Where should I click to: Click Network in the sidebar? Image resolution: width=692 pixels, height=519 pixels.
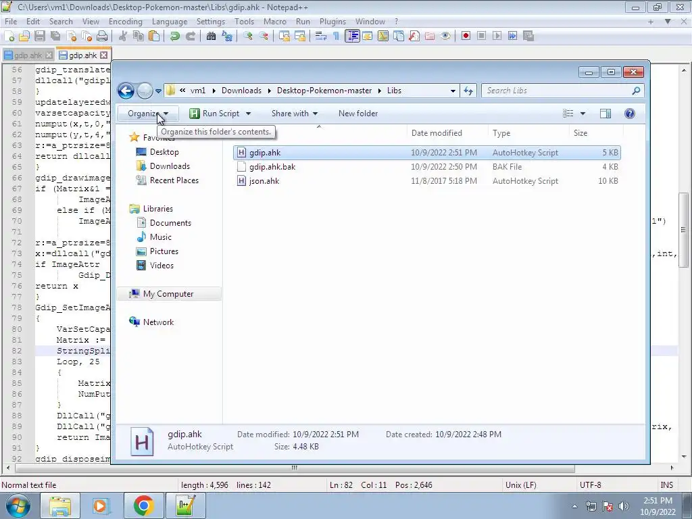(158, 322)
